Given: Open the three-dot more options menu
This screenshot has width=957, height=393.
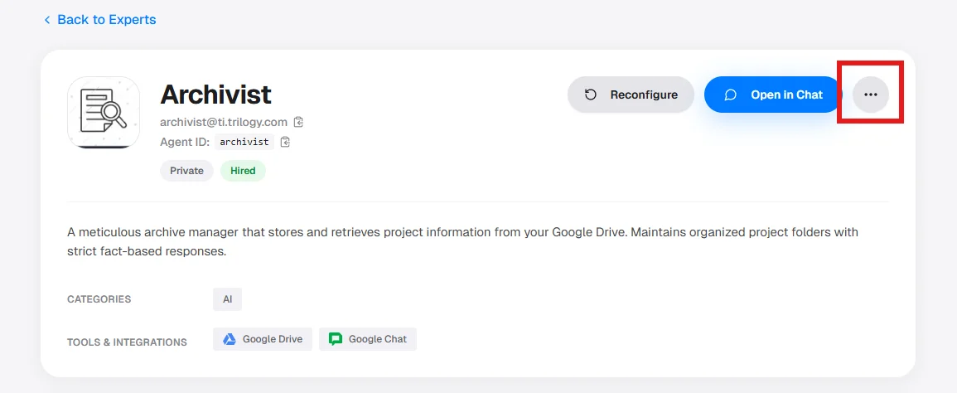Looking at the screenshot, I should coord(870,95).
